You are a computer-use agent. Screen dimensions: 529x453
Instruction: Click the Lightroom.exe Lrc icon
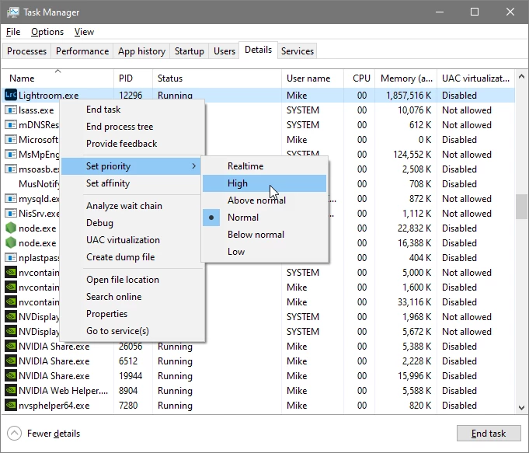[x=11, y=96]
